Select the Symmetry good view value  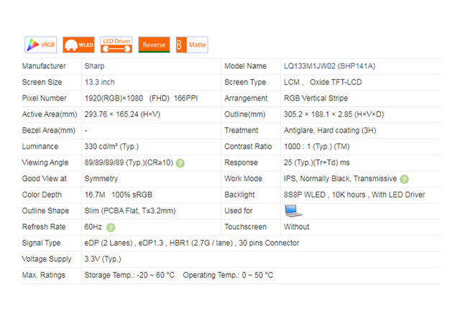coord(101,179)
